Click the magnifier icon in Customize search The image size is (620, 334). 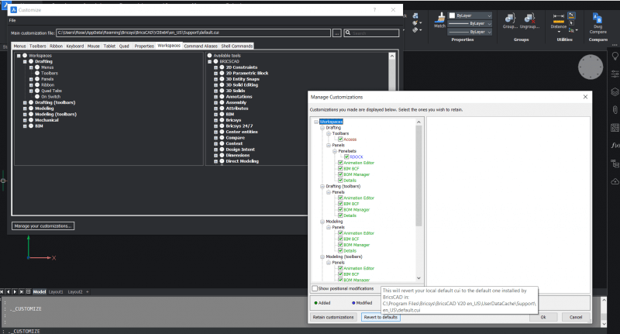coord(348,33)
